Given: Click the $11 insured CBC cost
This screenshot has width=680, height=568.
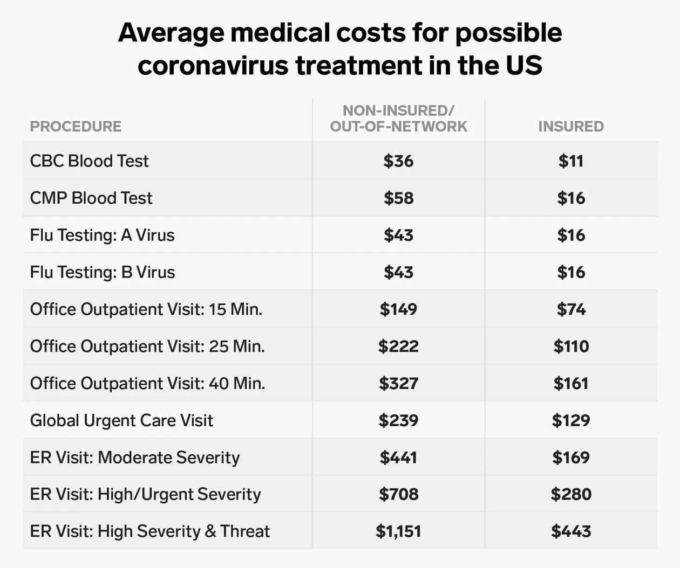Looking at the screenshot, I should 571,161.
